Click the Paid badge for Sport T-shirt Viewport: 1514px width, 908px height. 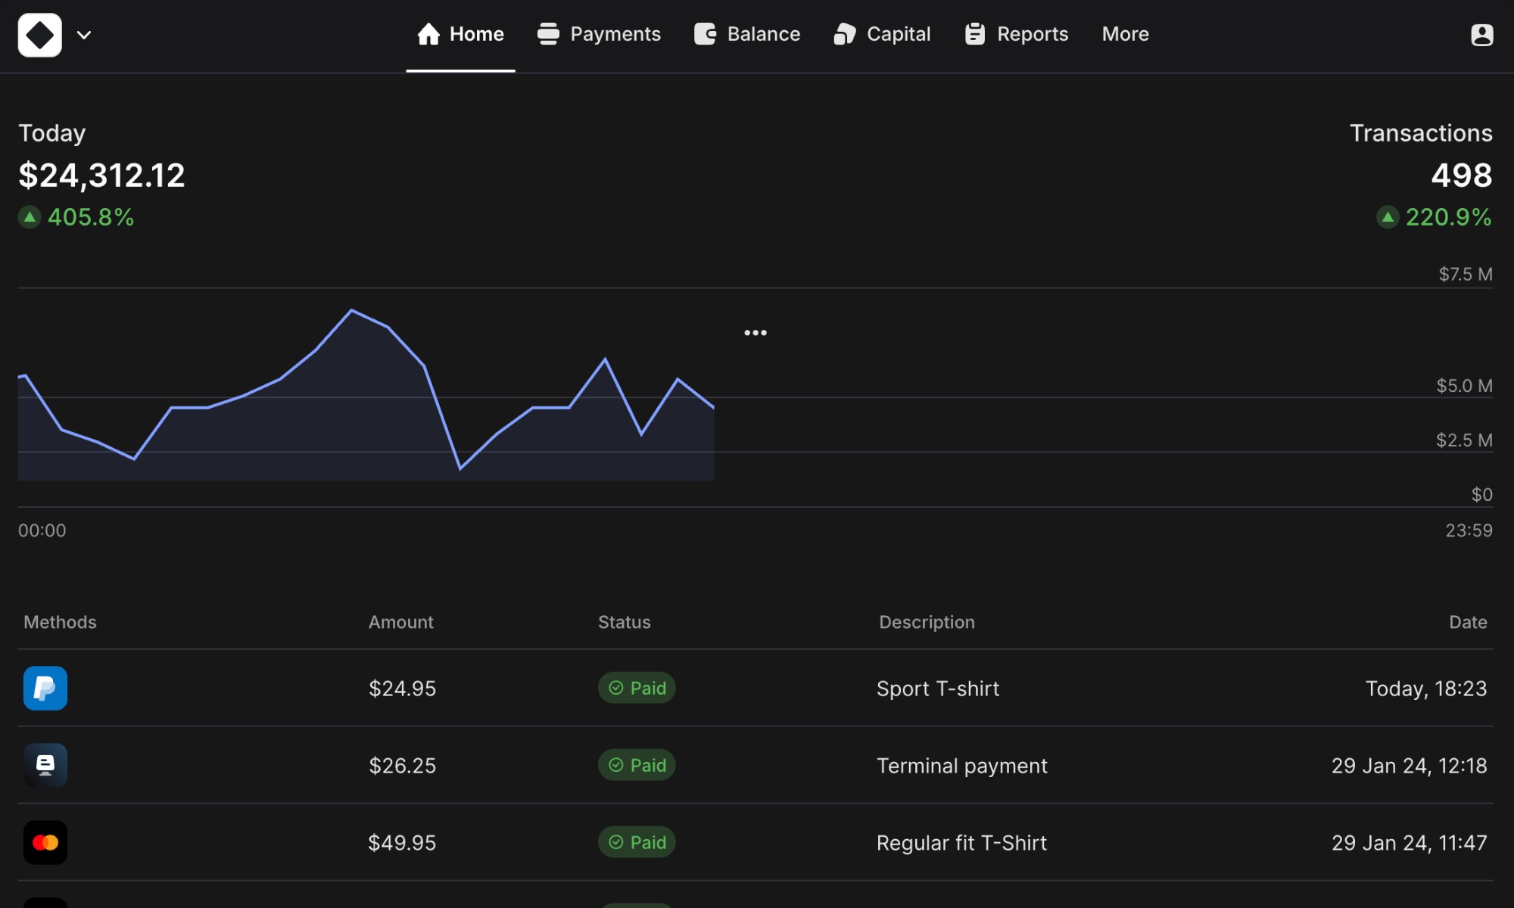[x=637, y=688]
